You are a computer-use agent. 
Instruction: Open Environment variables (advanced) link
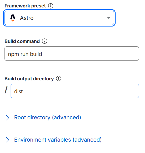coord(58,140)
